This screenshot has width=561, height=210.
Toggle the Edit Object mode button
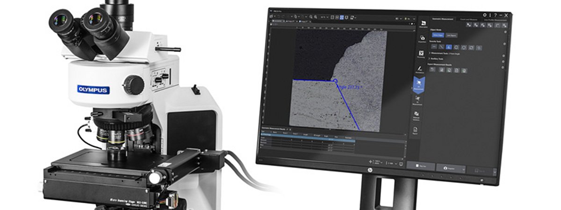(451, 35)
